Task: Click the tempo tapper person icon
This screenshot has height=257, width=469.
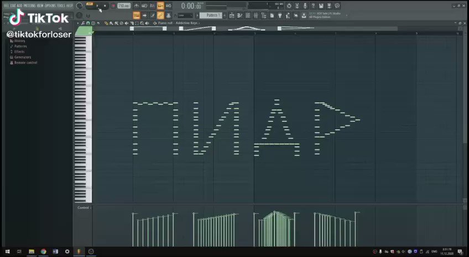Action: point(288,16)
